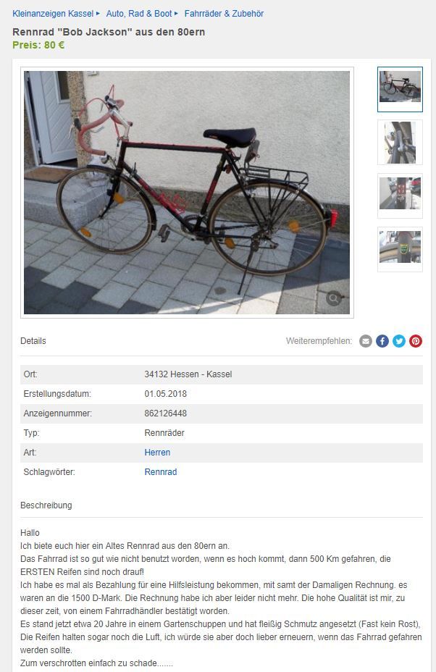
Task: Select the second thumbnail showing brake detail
Action: (x=400, y=142)
